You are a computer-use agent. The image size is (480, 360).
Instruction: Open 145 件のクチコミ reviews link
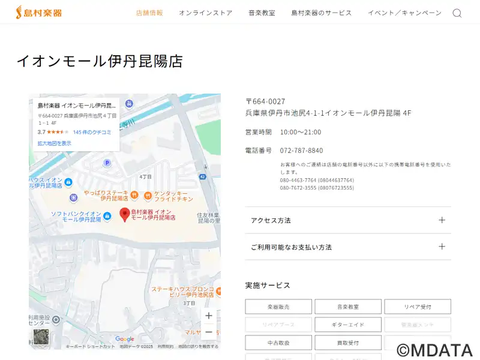pos(92,132)
